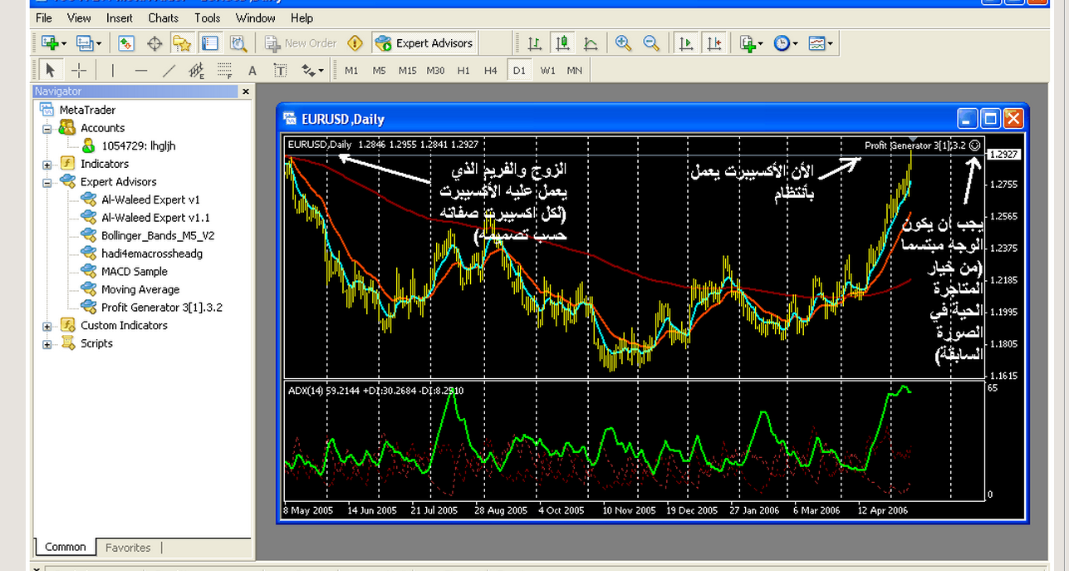1069x571 pixels.
Task: Switch to the Common tab in Navigator
Action: 66,547
